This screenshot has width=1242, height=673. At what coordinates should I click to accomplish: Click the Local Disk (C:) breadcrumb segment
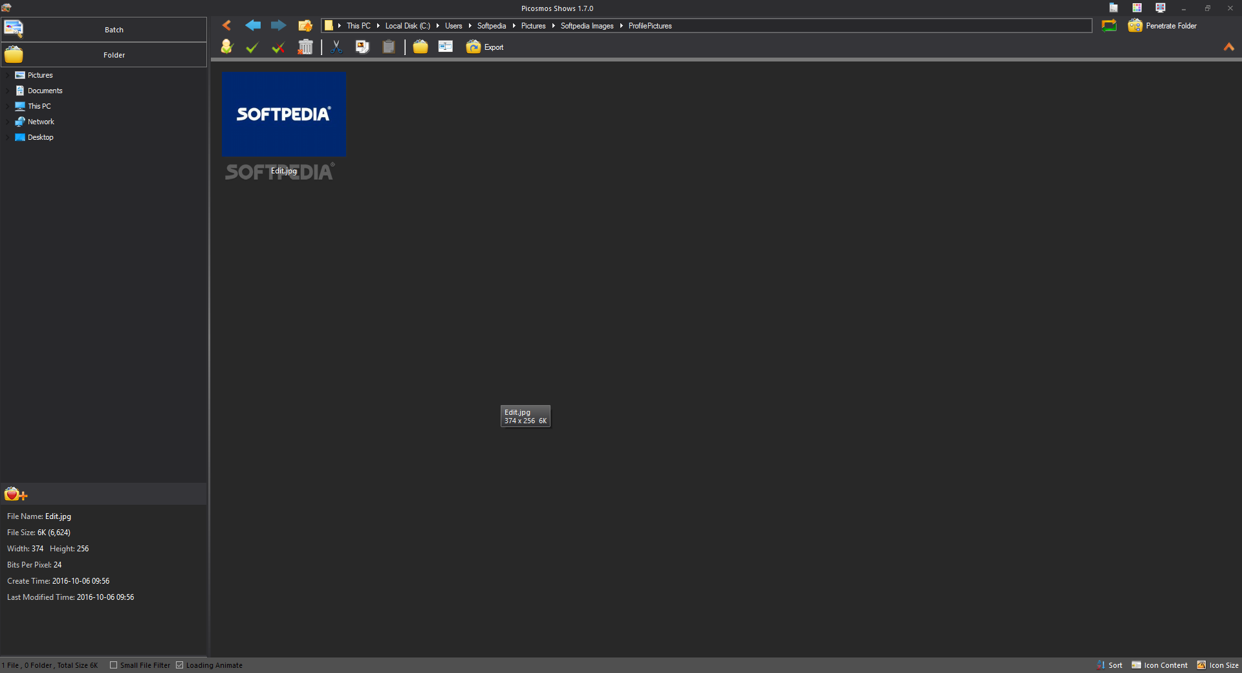pos(408,26)
